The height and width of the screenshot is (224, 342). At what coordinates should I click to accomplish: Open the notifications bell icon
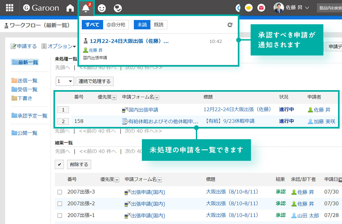[86, 8]
